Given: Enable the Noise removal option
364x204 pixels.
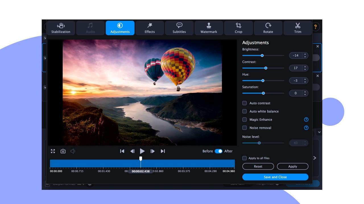Looking at the screenshot, I should click(245, 127).
